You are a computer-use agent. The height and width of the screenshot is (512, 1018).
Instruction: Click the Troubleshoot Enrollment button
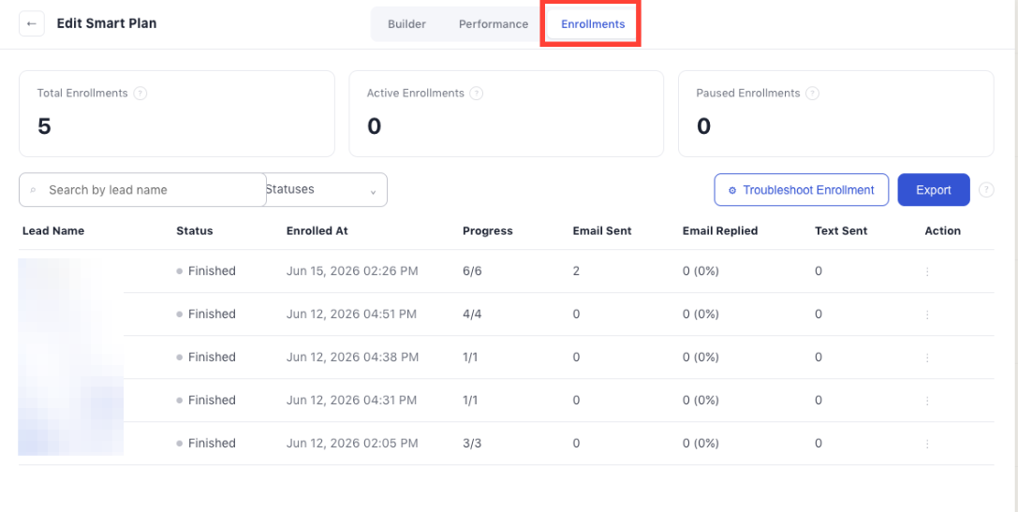(x=801, y=190)
